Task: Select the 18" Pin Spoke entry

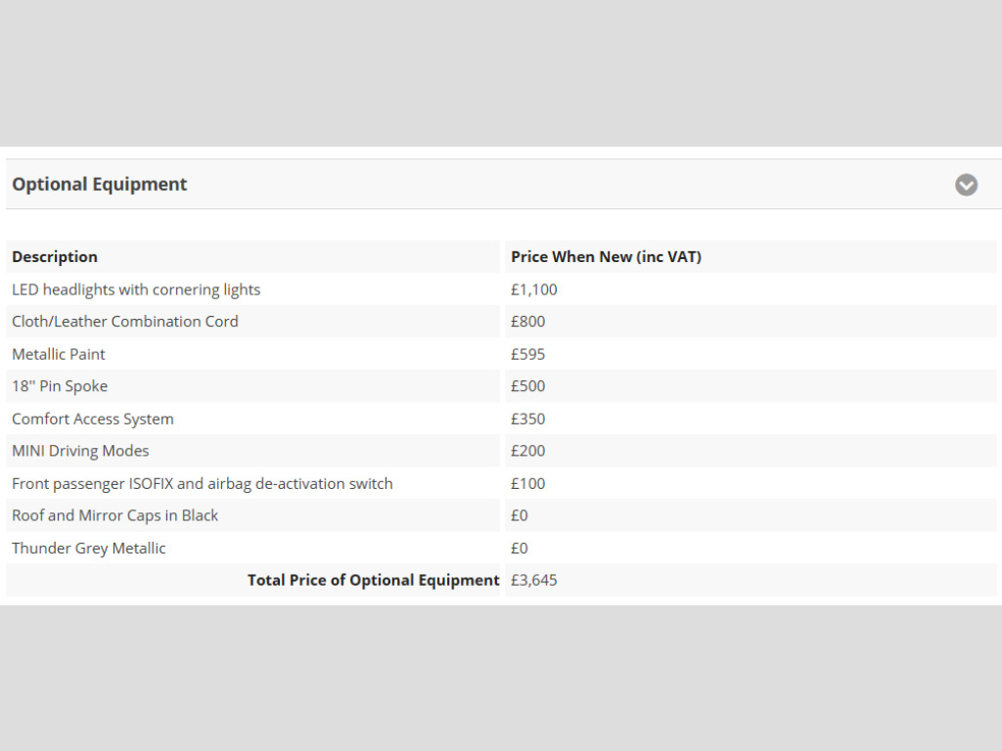Action: 60,386
